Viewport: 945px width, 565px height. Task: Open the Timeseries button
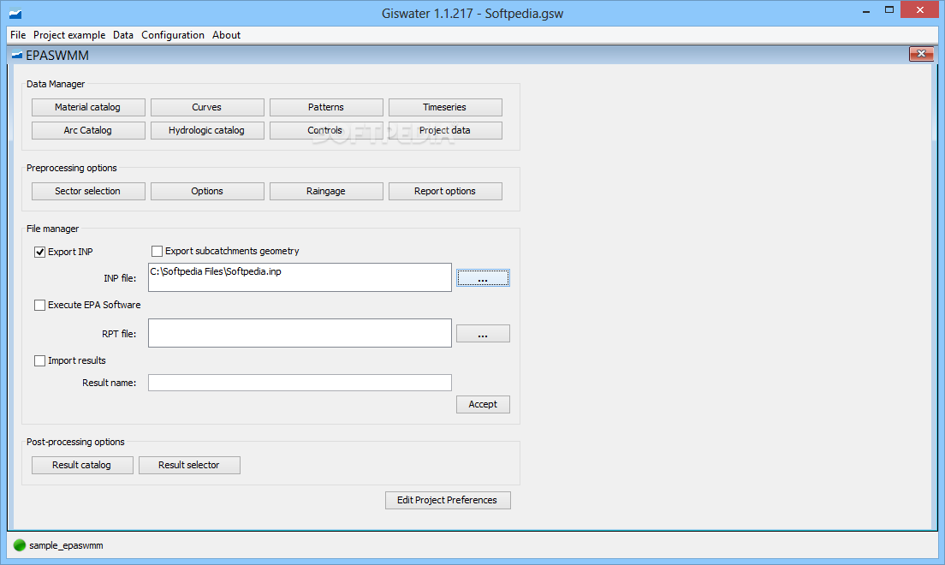pos(445,107)
